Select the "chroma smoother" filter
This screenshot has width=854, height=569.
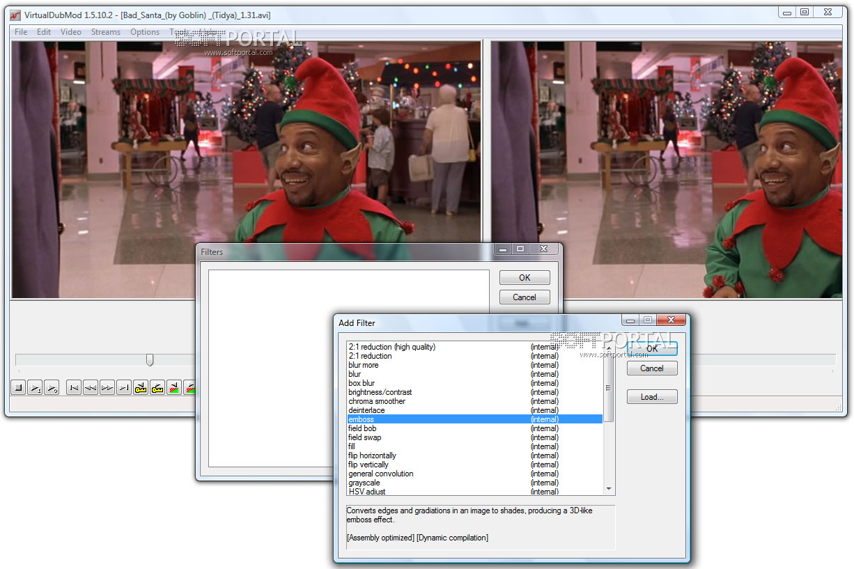click(x=475, y=401)
